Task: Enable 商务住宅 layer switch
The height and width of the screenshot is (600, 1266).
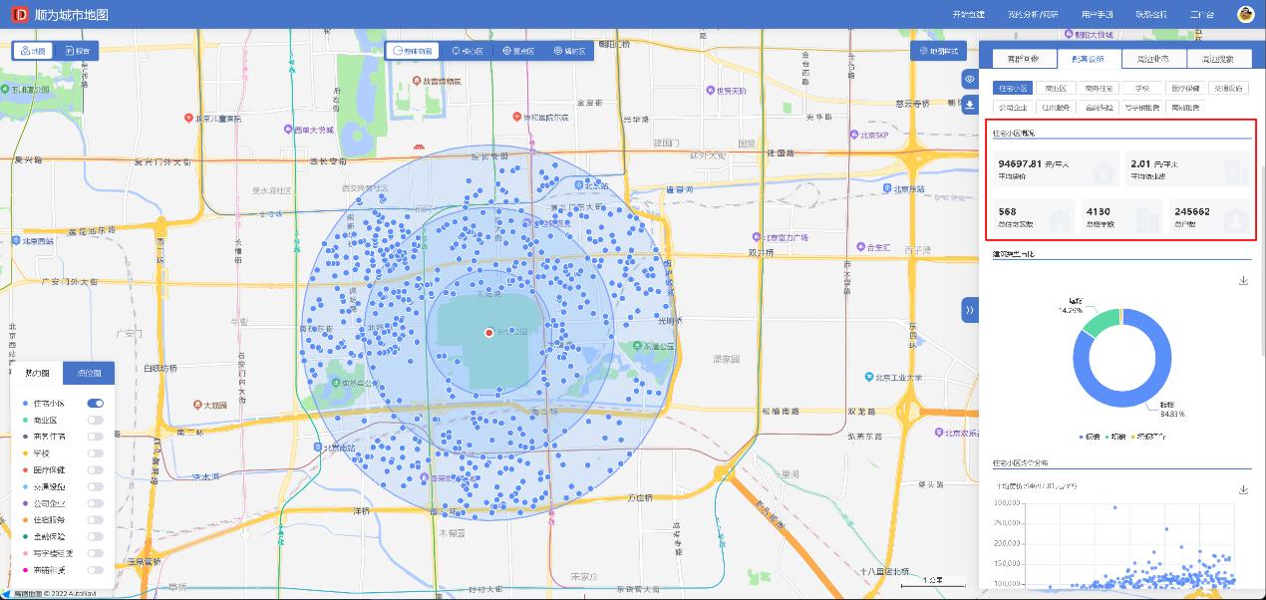Action: 96,437
